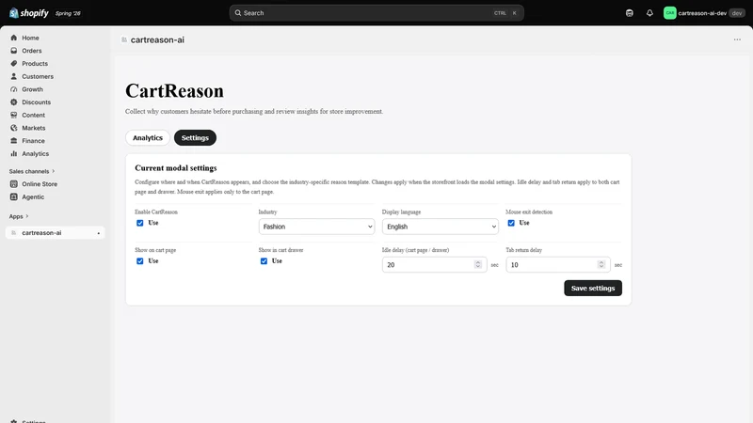
Task: Click the Current modal settings heading
Action: click(176, 168)
